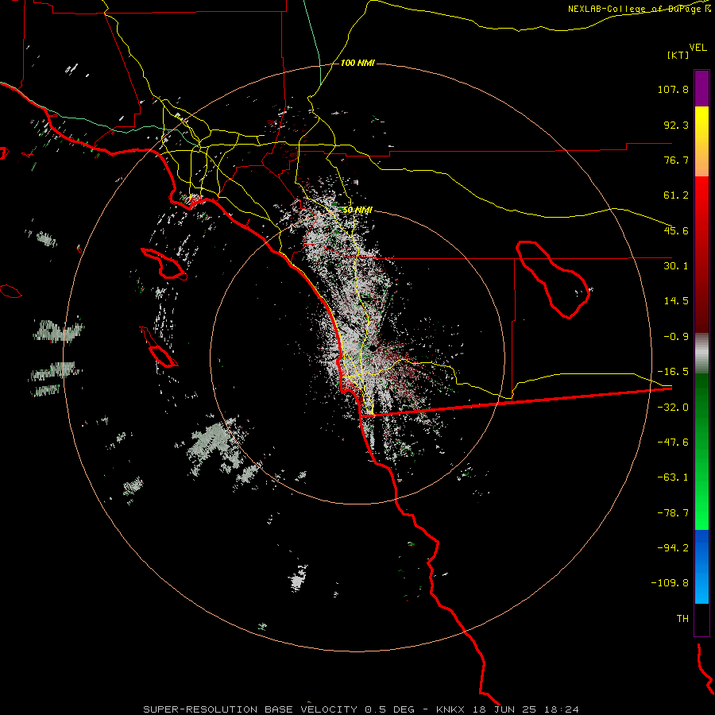Click the black TH segment of the velocity scale
This screenshot has width=715, height=715.
click(x=701, y=620)
